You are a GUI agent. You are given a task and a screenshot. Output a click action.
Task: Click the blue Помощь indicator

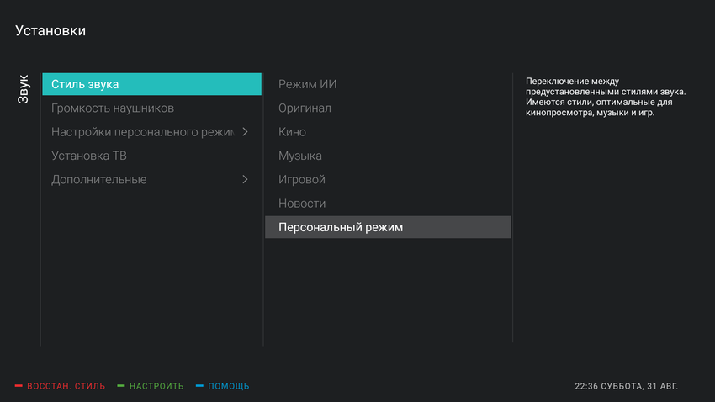(199, 386)
